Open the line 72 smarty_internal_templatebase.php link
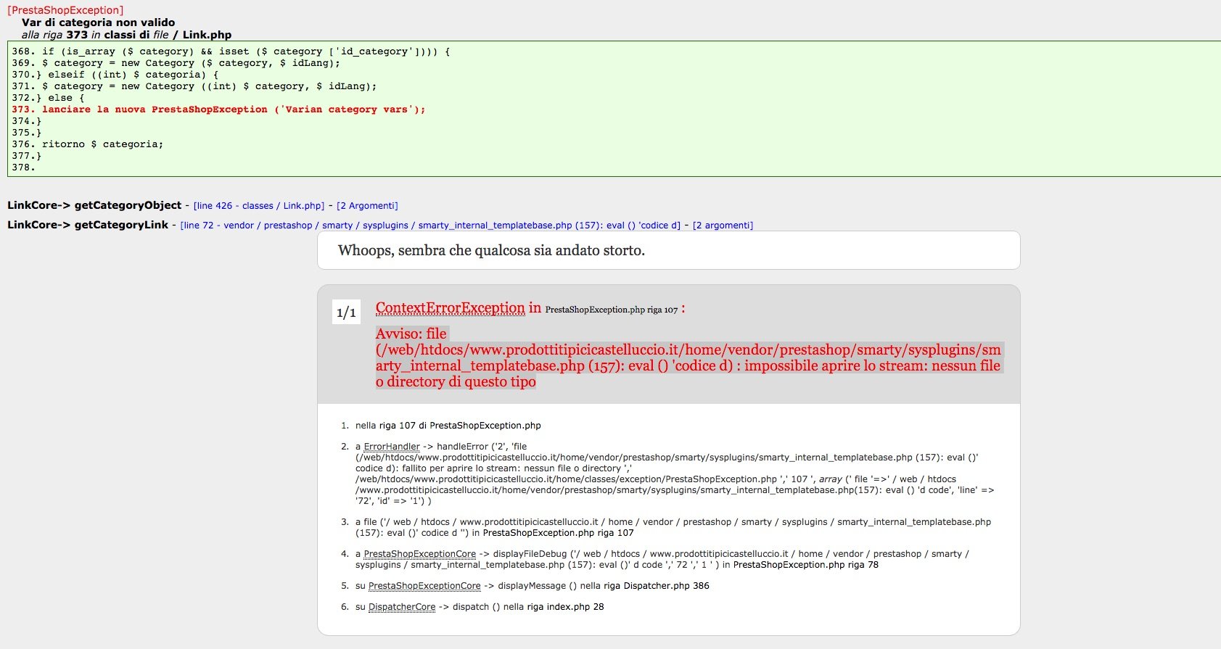The height and width of the screenshot is (649, 1221). pos(431,226)
